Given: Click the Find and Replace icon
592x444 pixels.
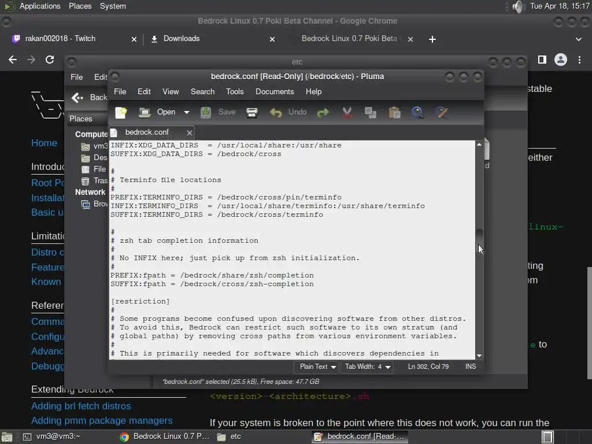Looking at the screenshot, I should [442, 112].
